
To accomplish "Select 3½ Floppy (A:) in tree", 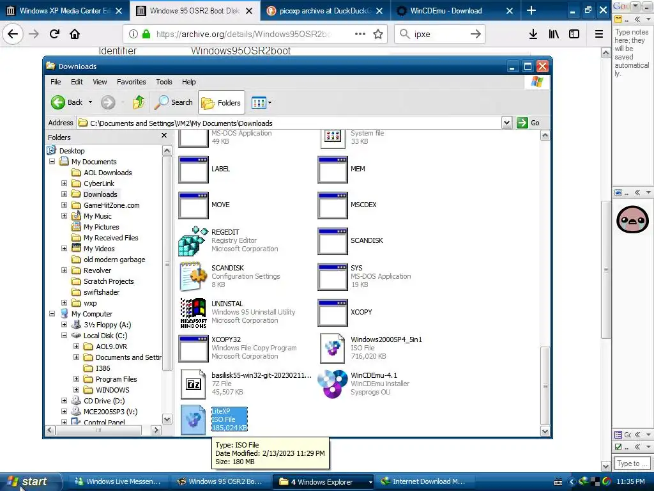I will point(107,324).
